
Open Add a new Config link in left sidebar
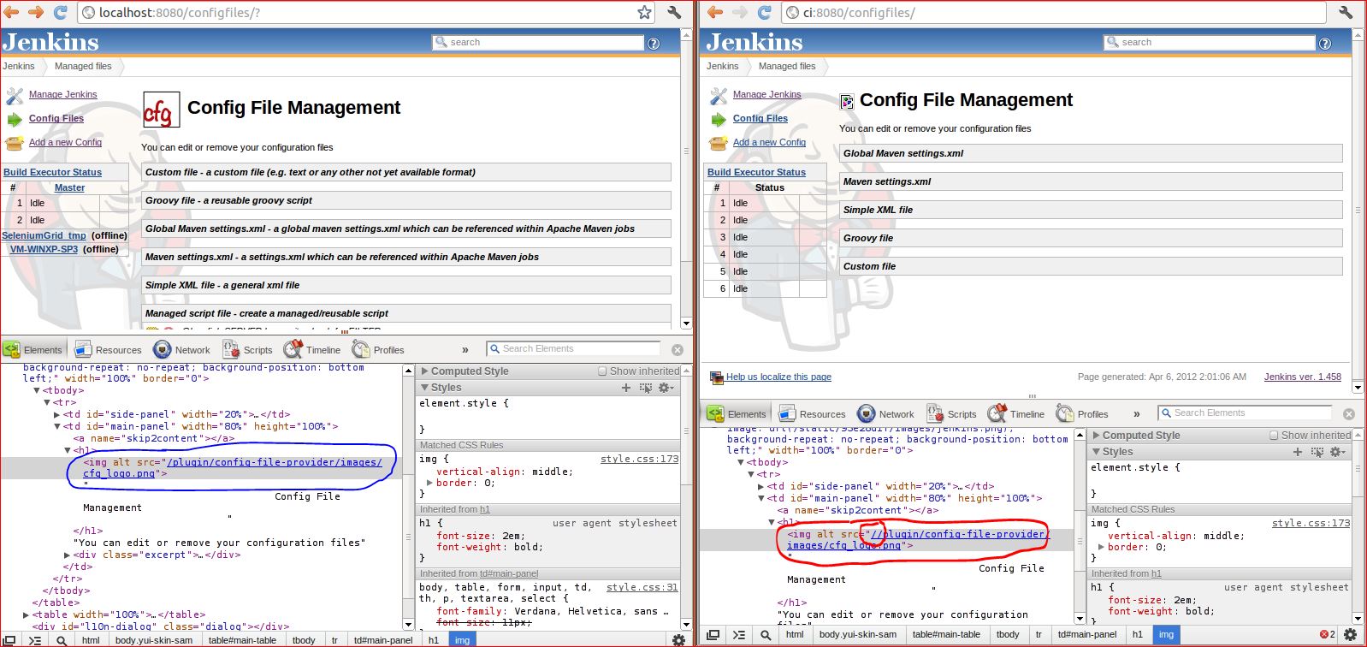[65, 142]
